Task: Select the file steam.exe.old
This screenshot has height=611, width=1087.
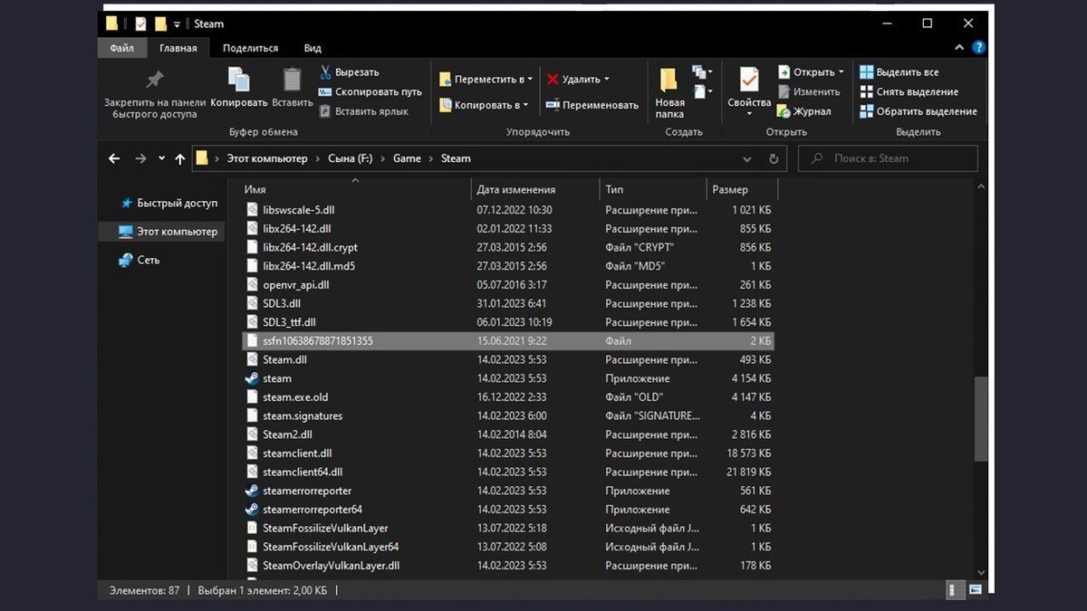Action: (510, 397)
